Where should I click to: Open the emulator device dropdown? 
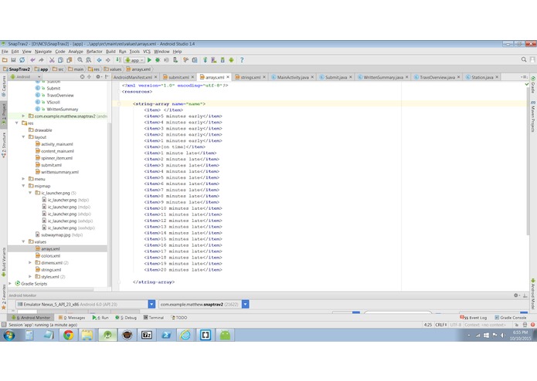click(151, 304)
